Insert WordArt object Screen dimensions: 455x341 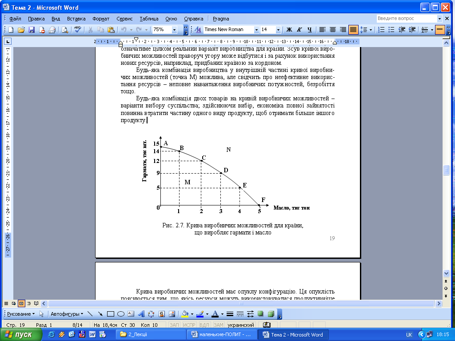(x=141, y=314)
